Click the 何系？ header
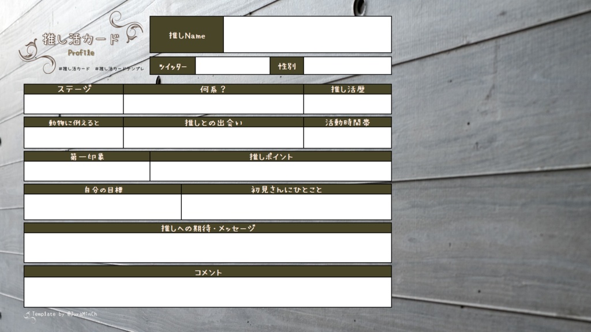Screen dimensions: 591x332 pyautogui.click(x=214, y=89)
